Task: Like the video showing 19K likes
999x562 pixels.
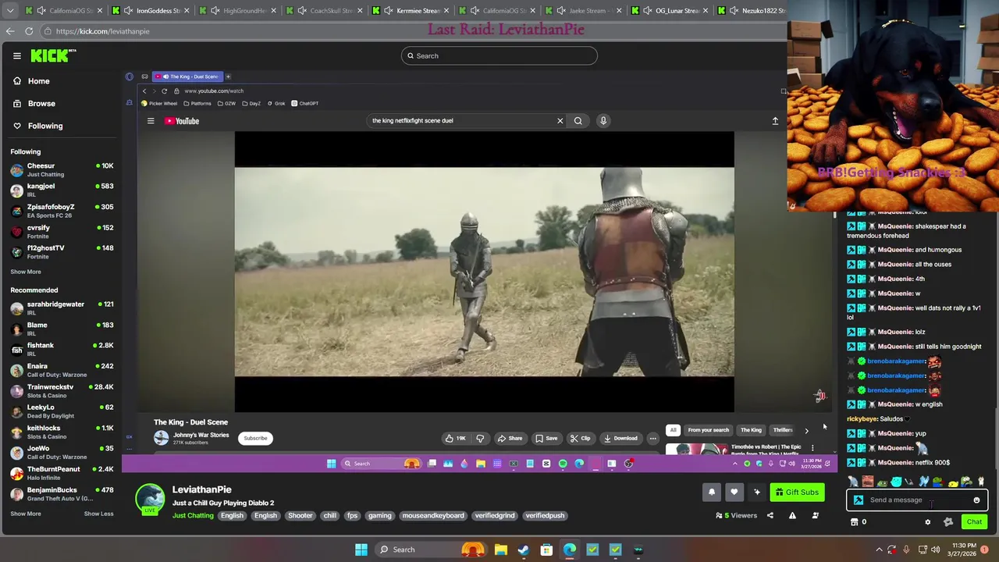Action: pyautogui.click(x=456, y=438)
